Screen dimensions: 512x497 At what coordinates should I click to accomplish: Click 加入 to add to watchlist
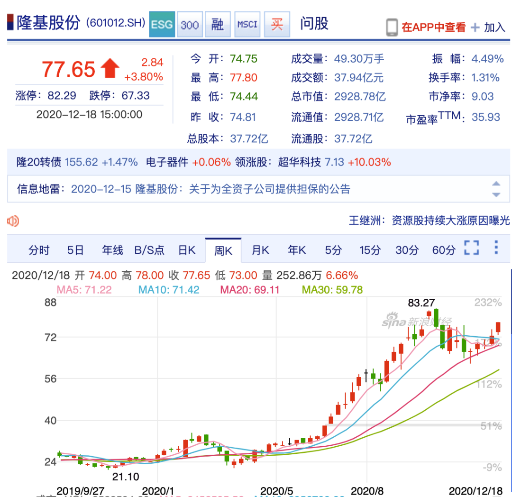(x=494, y=28)
